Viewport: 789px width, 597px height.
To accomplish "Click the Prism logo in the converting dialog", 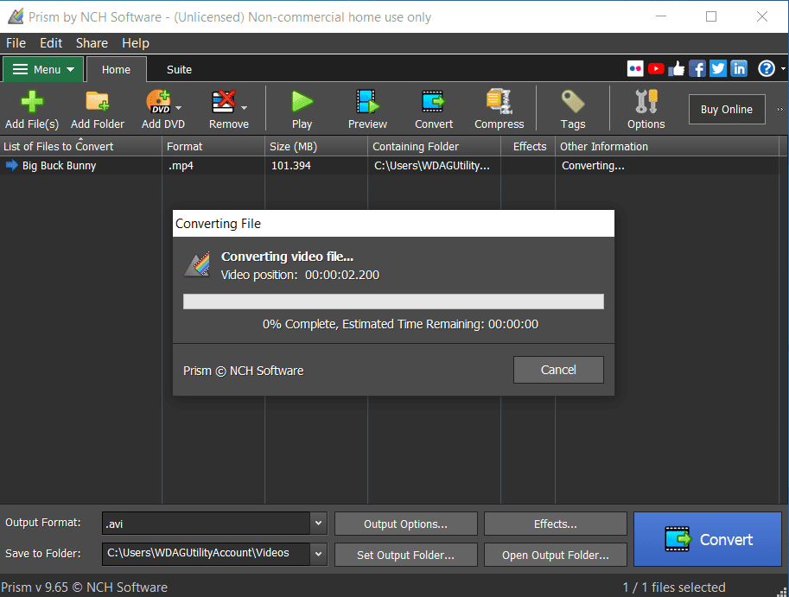I will pyautogui.click(x=197, y=264).
